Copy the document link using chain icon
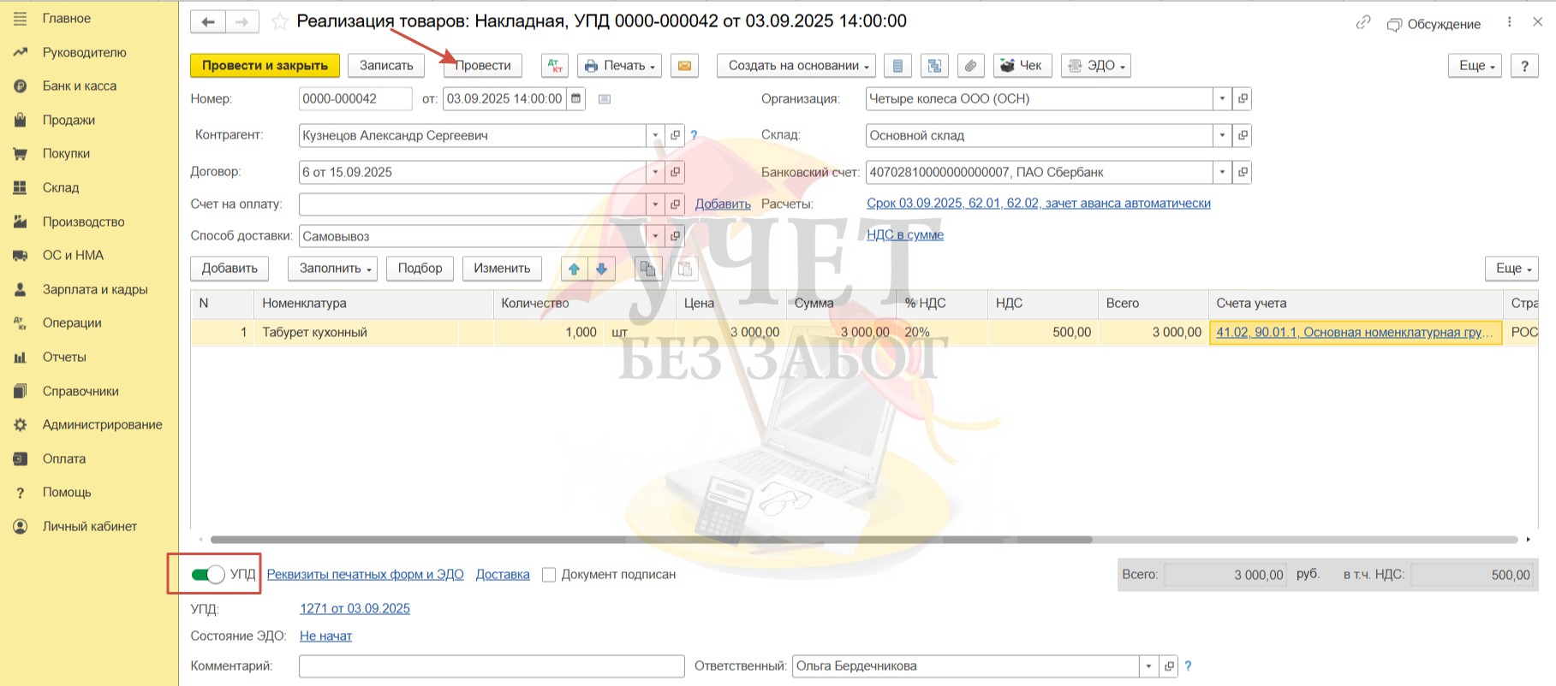1556x686 pixels. pyautogui.click(x=1363, y=23)
